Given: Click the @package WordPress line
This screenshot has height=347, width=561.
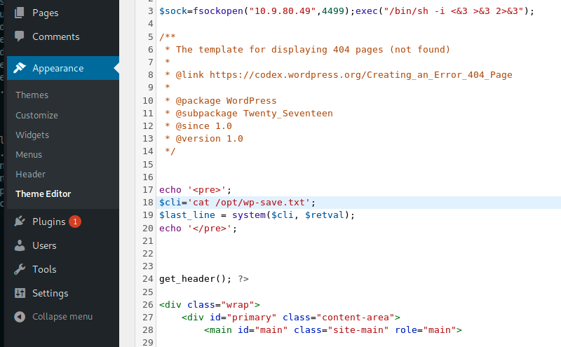Looking at the screenshot, I should [220, 100].
